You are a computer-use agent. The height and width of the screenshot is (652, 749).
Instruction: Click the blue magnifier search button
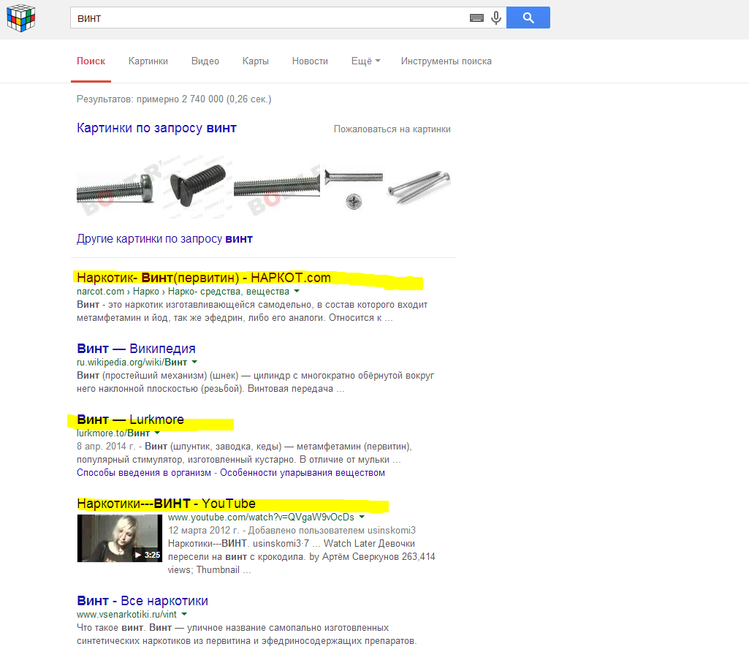tap(528, 18)
